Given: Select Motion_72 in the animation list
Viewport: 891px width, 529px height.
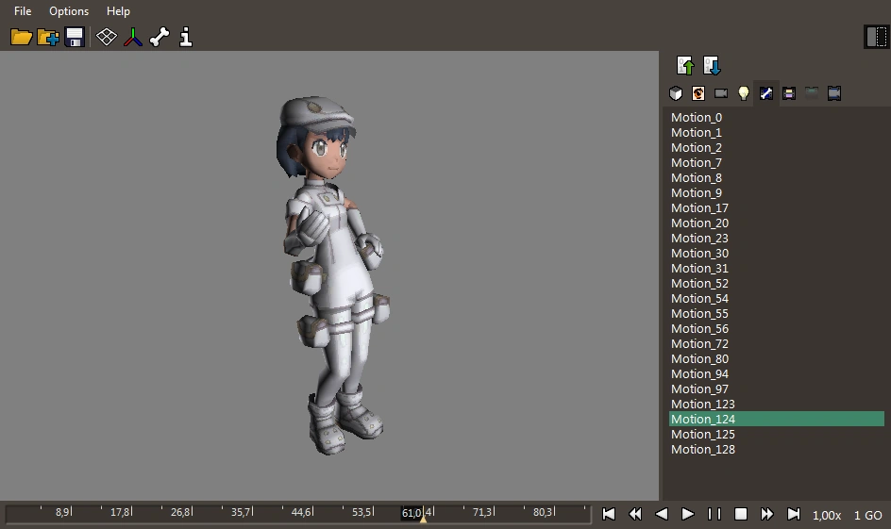Looking at the screenshot, I should (x=699, y=344).
